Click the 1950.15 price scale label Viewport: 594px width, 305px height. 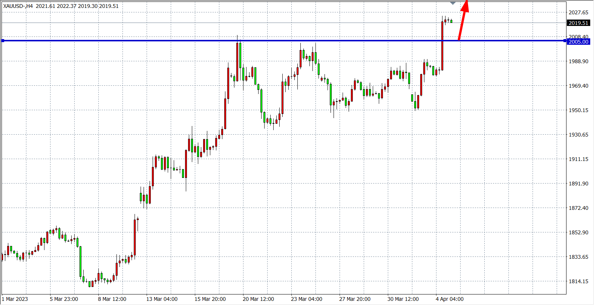578,110
